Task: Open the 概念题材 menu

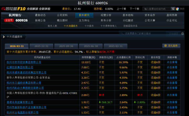Action: 62,21
